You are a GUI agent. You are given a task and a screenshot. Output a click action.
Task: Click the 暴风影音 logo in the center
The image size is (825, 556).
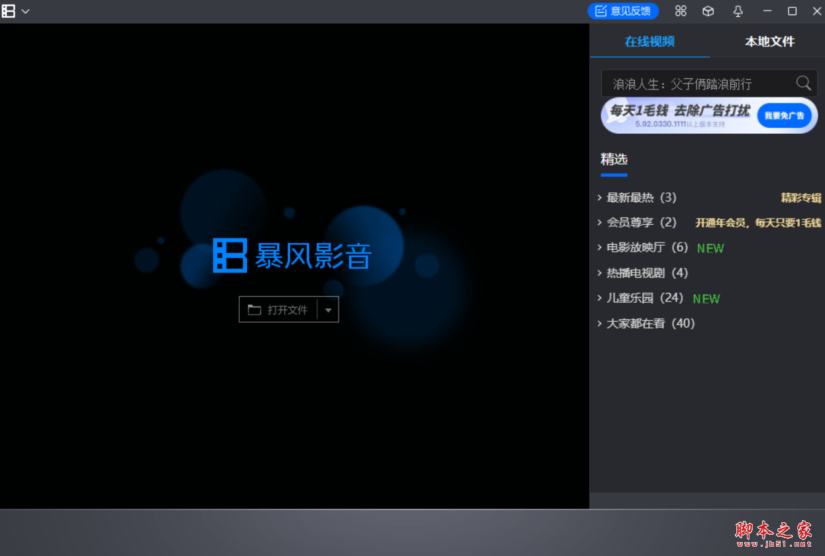pos(292,256)
